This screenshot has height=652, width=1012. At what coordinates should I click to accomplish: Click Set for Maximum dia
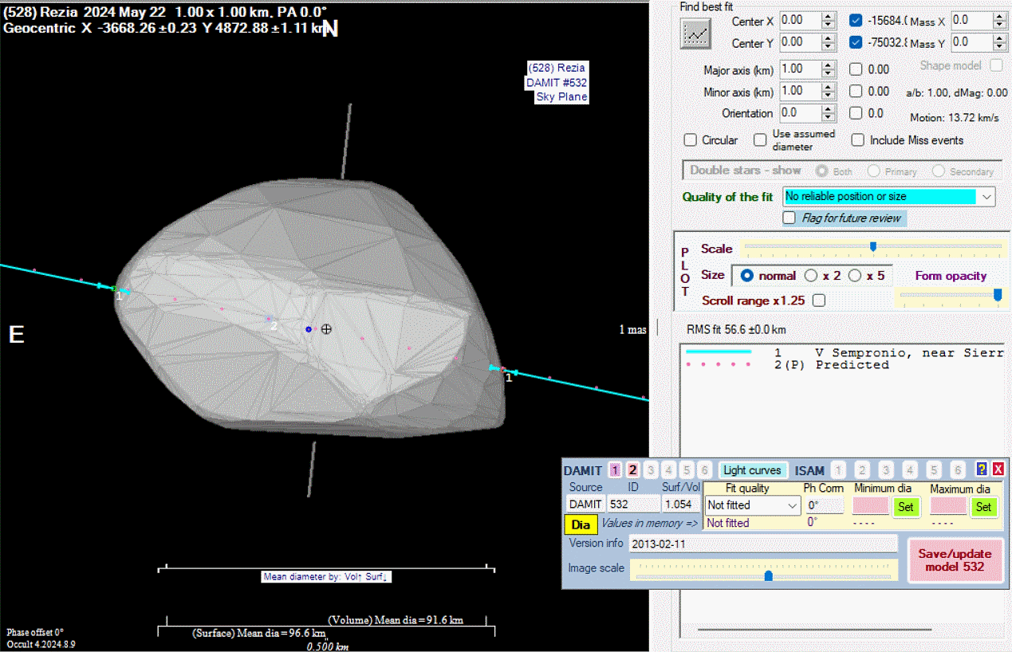(983, 506)
